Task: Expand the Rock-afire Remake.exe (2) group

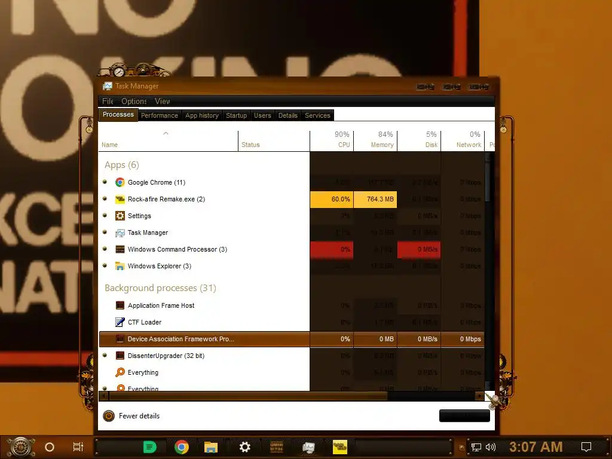Action: click(x=105, y=198)
